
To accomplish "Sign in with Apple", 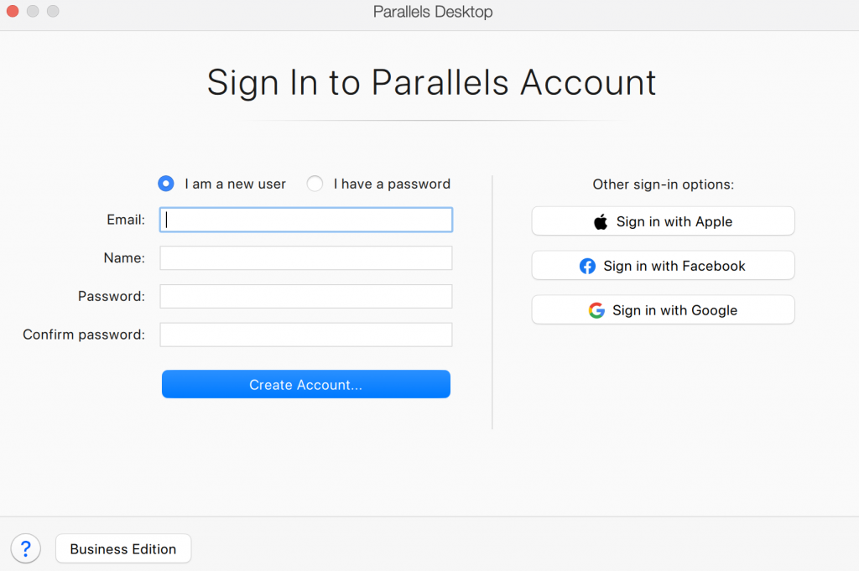I will pyautogui.click(x=663, y=221).
